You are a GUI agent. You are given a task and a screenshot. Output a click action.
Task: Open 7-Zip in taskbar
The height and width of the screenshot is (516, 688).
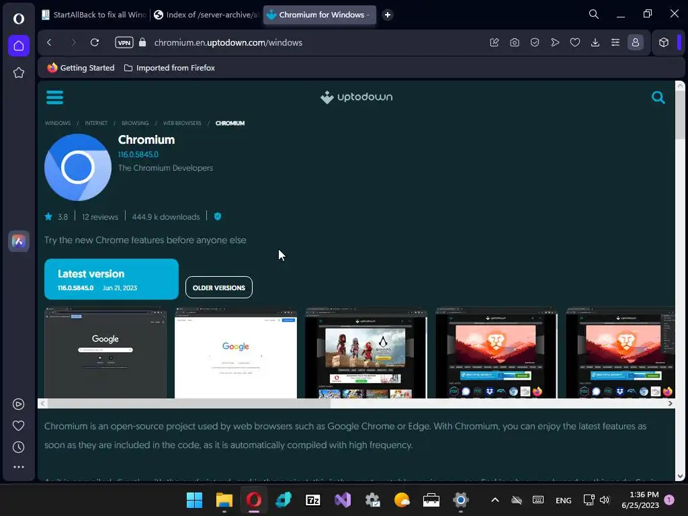point(313,500)
